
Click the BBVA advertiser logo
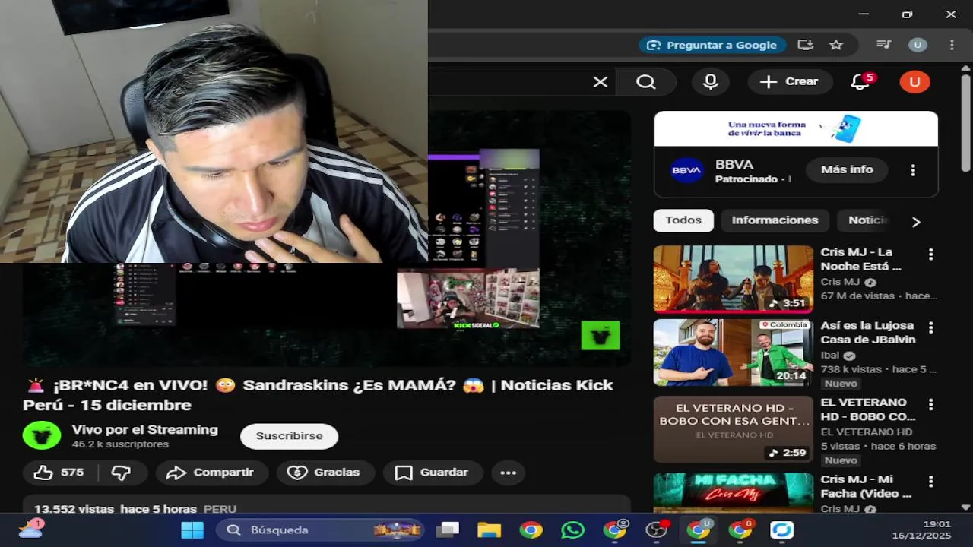686,170
